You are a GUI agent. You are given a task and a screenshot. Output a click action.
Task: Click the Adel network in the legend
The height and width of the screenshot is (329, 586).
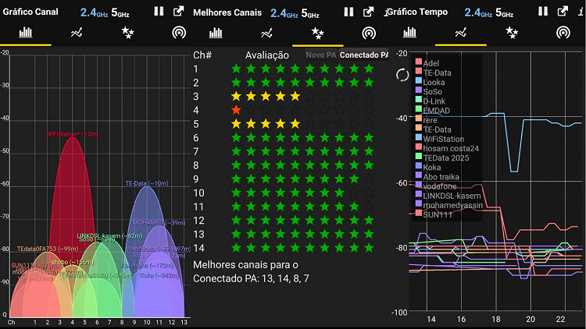pyautogui.click(x=433, y=62)
